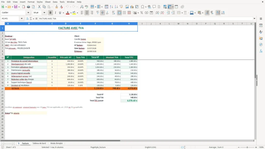Run Spelling check icon
Viewport: 265px width, 149px height.
(86, 7)
